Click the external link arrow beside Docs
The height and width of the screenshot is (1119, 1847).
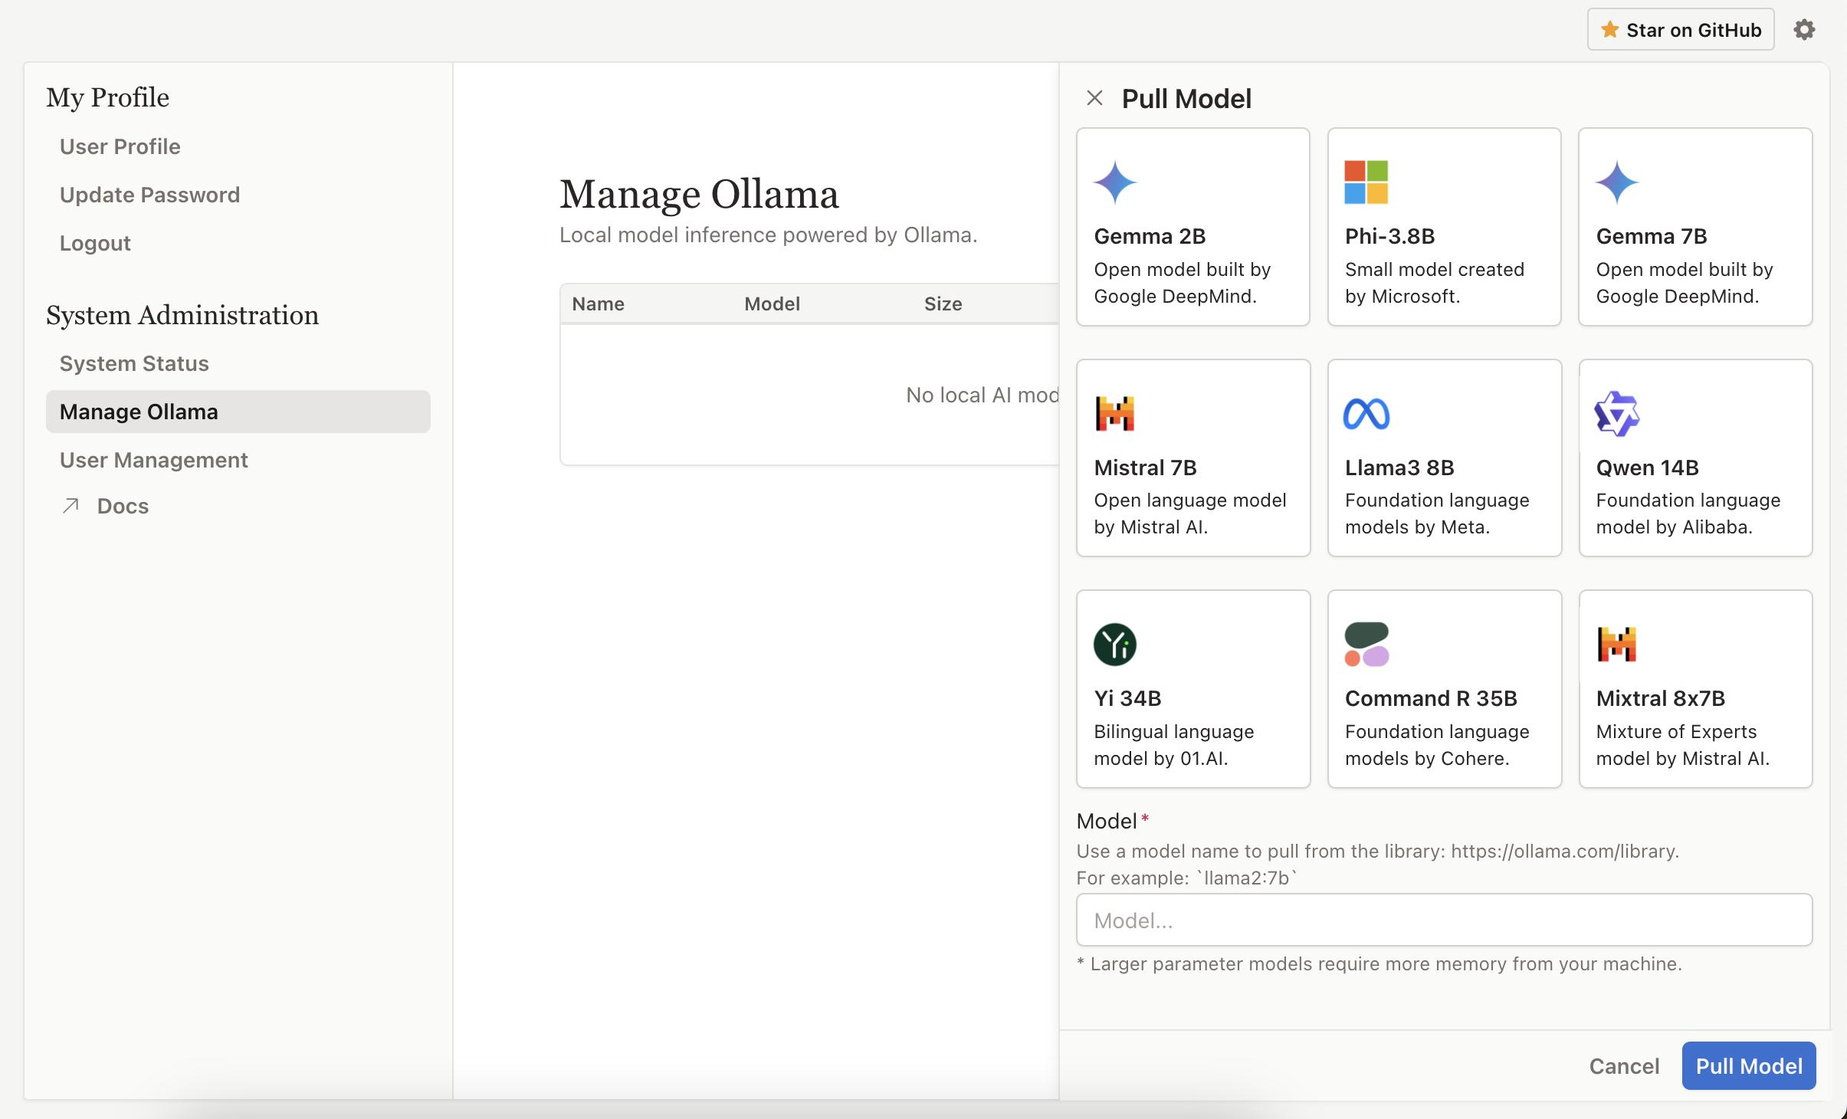[71, 505]
